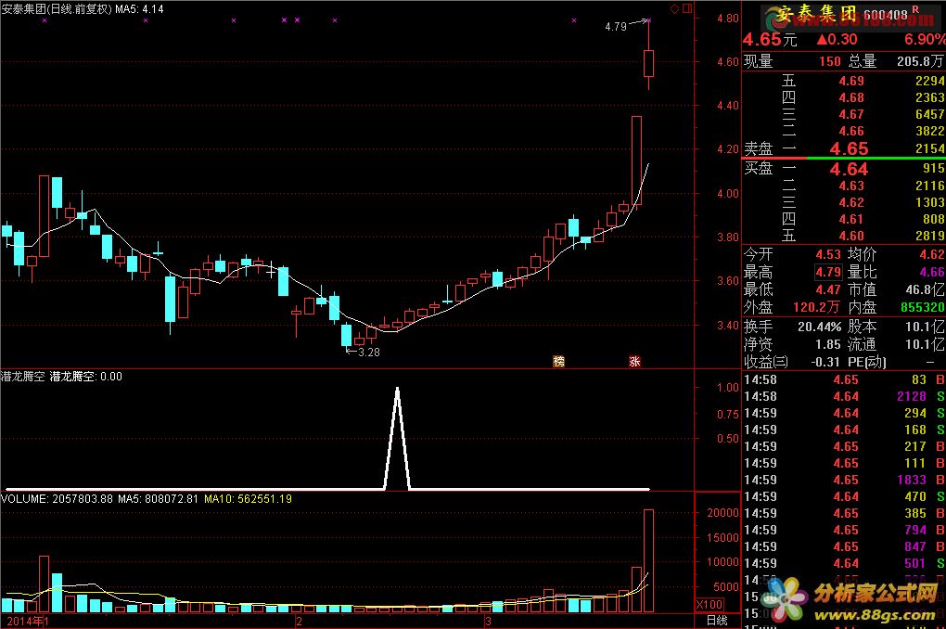Screen dimensions: 946x629
Task: Click ask level four price 4.68
Action: (851, 97)
